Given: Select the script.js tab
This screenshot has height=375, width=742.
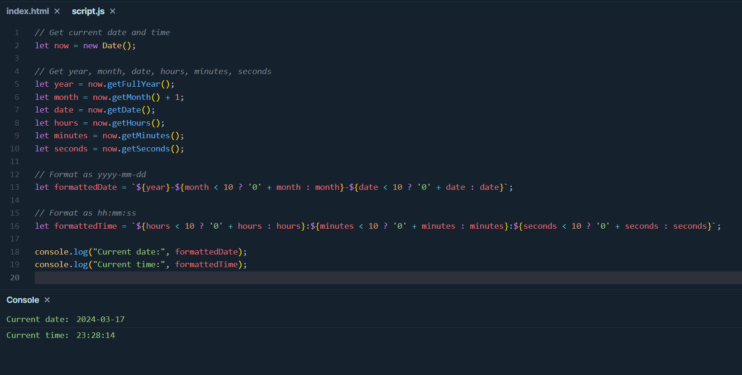Looking at the screenshot, I should 88,11.
